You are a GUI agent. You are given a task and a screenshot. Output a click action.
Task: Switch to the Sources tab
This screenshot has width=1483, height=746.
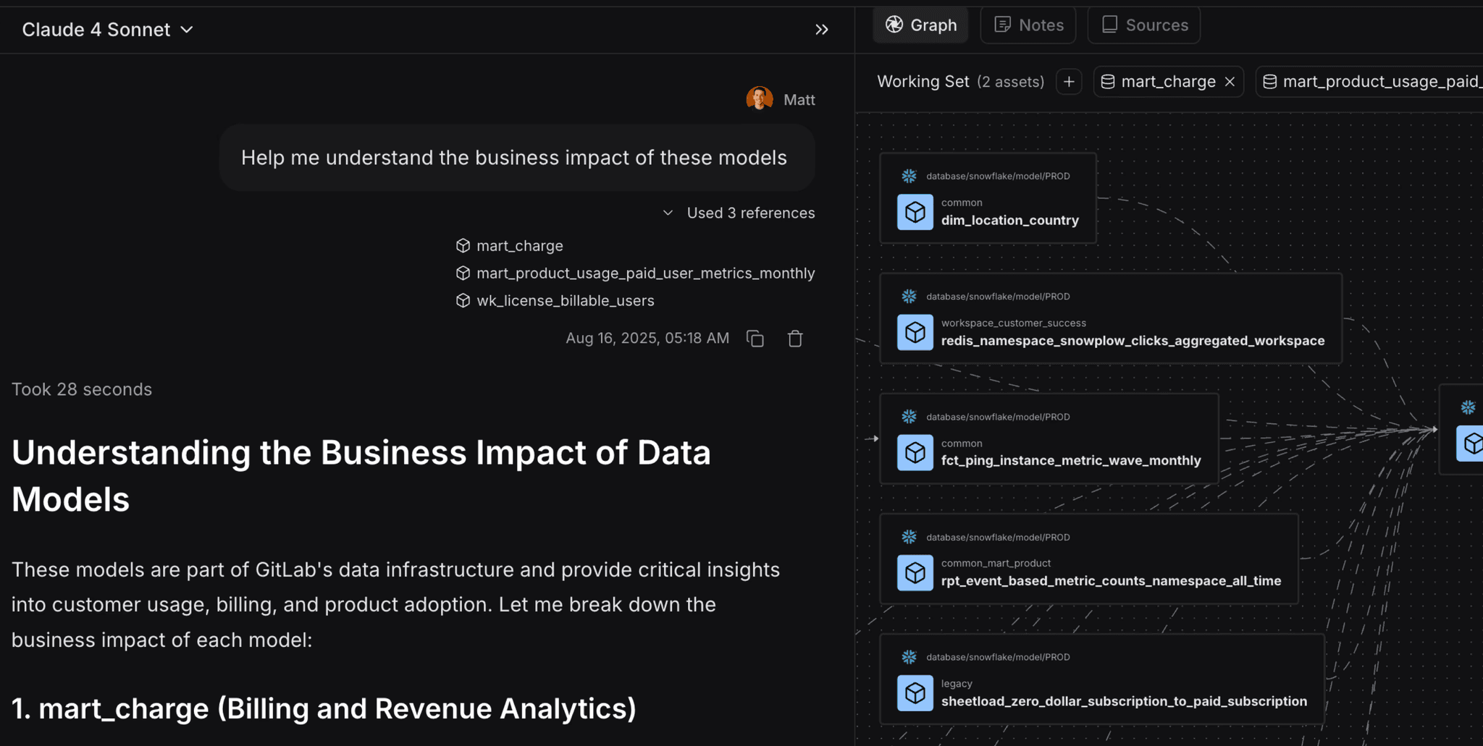1143,24
